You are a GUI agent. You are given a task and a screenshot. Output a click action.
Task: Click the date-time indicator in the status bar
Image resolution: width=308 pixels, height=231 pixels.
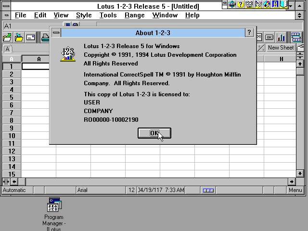point(161,190)
